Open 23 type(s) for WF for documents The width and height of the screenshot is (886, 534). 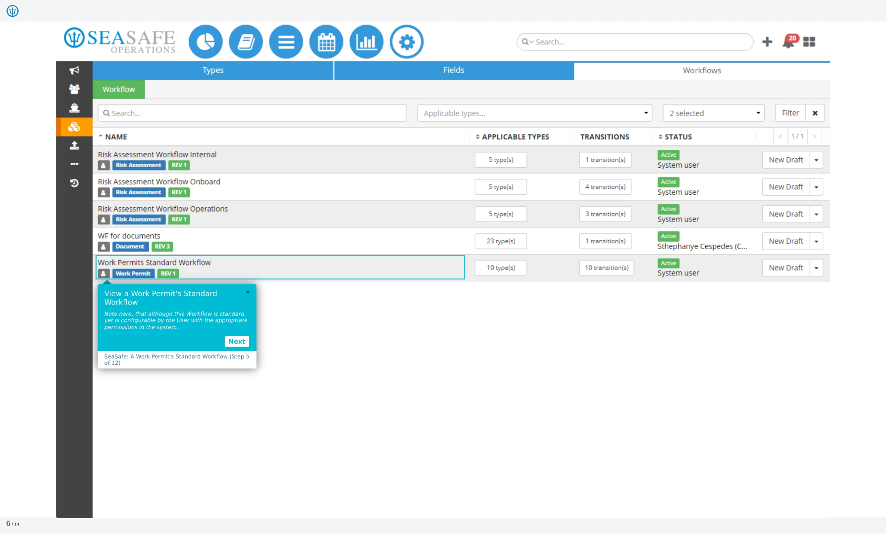pyautogui.click(x=501, y=241)
